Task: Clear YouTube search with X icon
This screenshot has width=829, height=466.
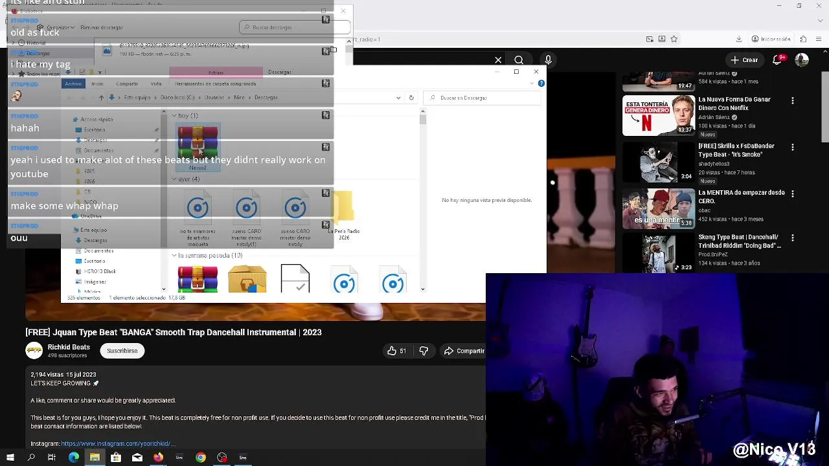Action: [498, 60]
